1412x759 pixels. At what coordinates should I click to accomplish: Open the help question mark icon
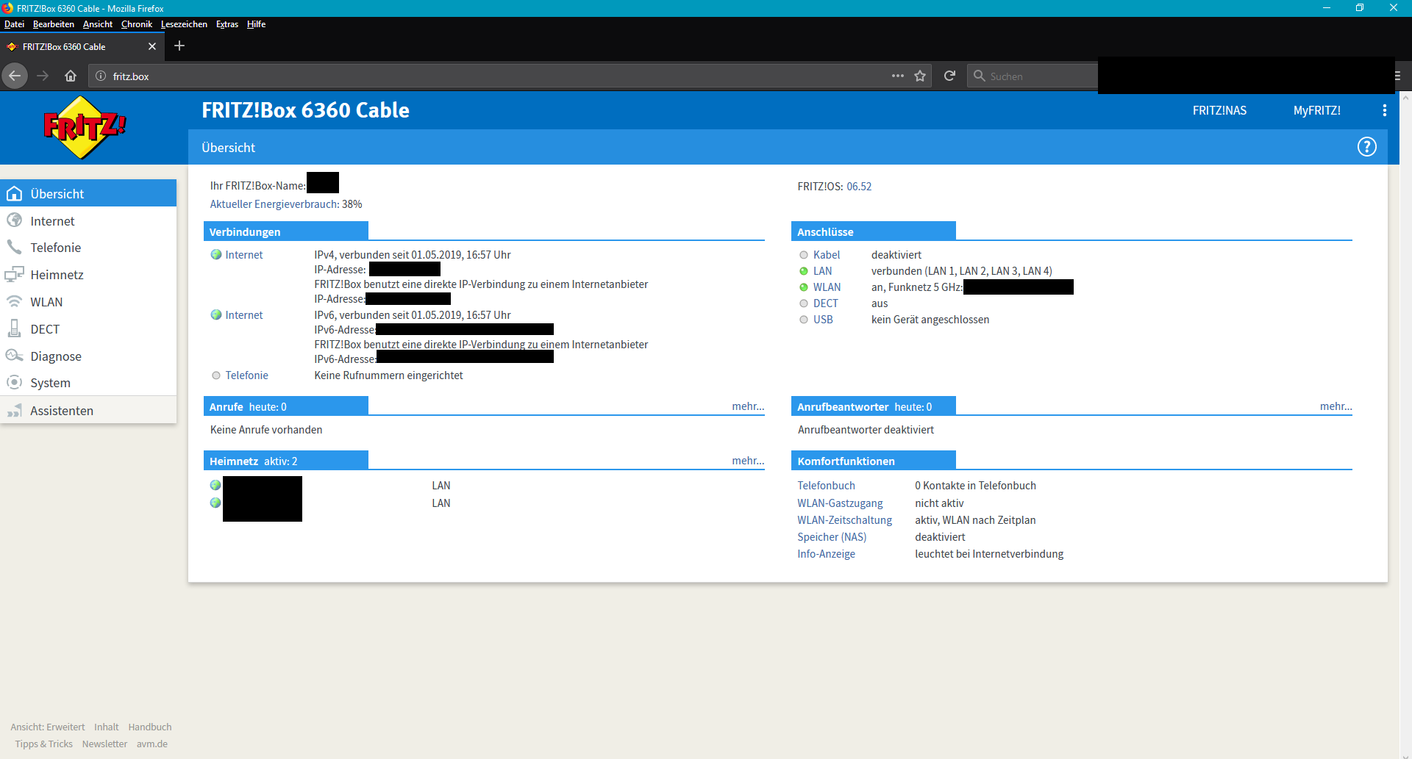coord(1366,147)
